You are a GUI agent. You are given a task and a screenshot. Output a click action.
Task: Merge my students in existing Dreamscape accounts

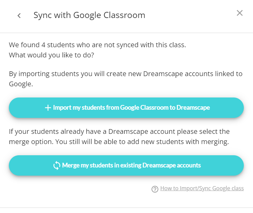126,165
